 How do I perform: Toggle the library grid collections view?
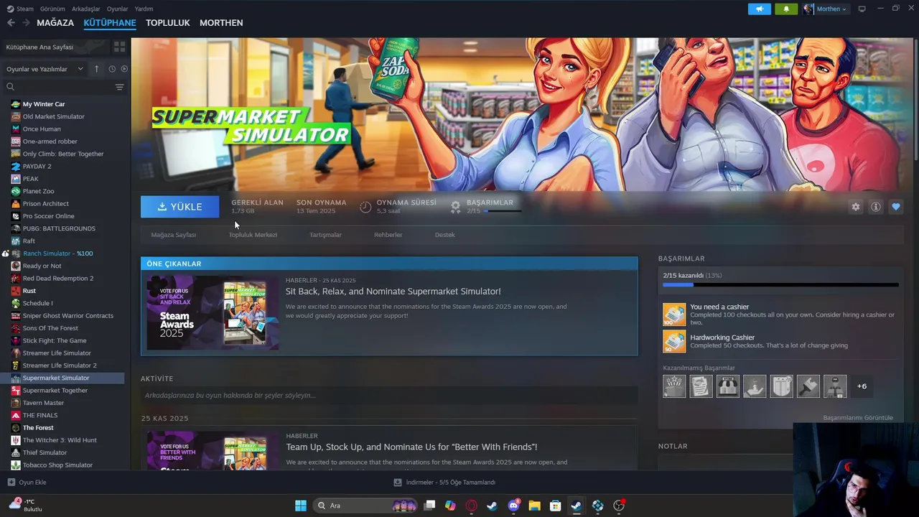coord(119,47)
